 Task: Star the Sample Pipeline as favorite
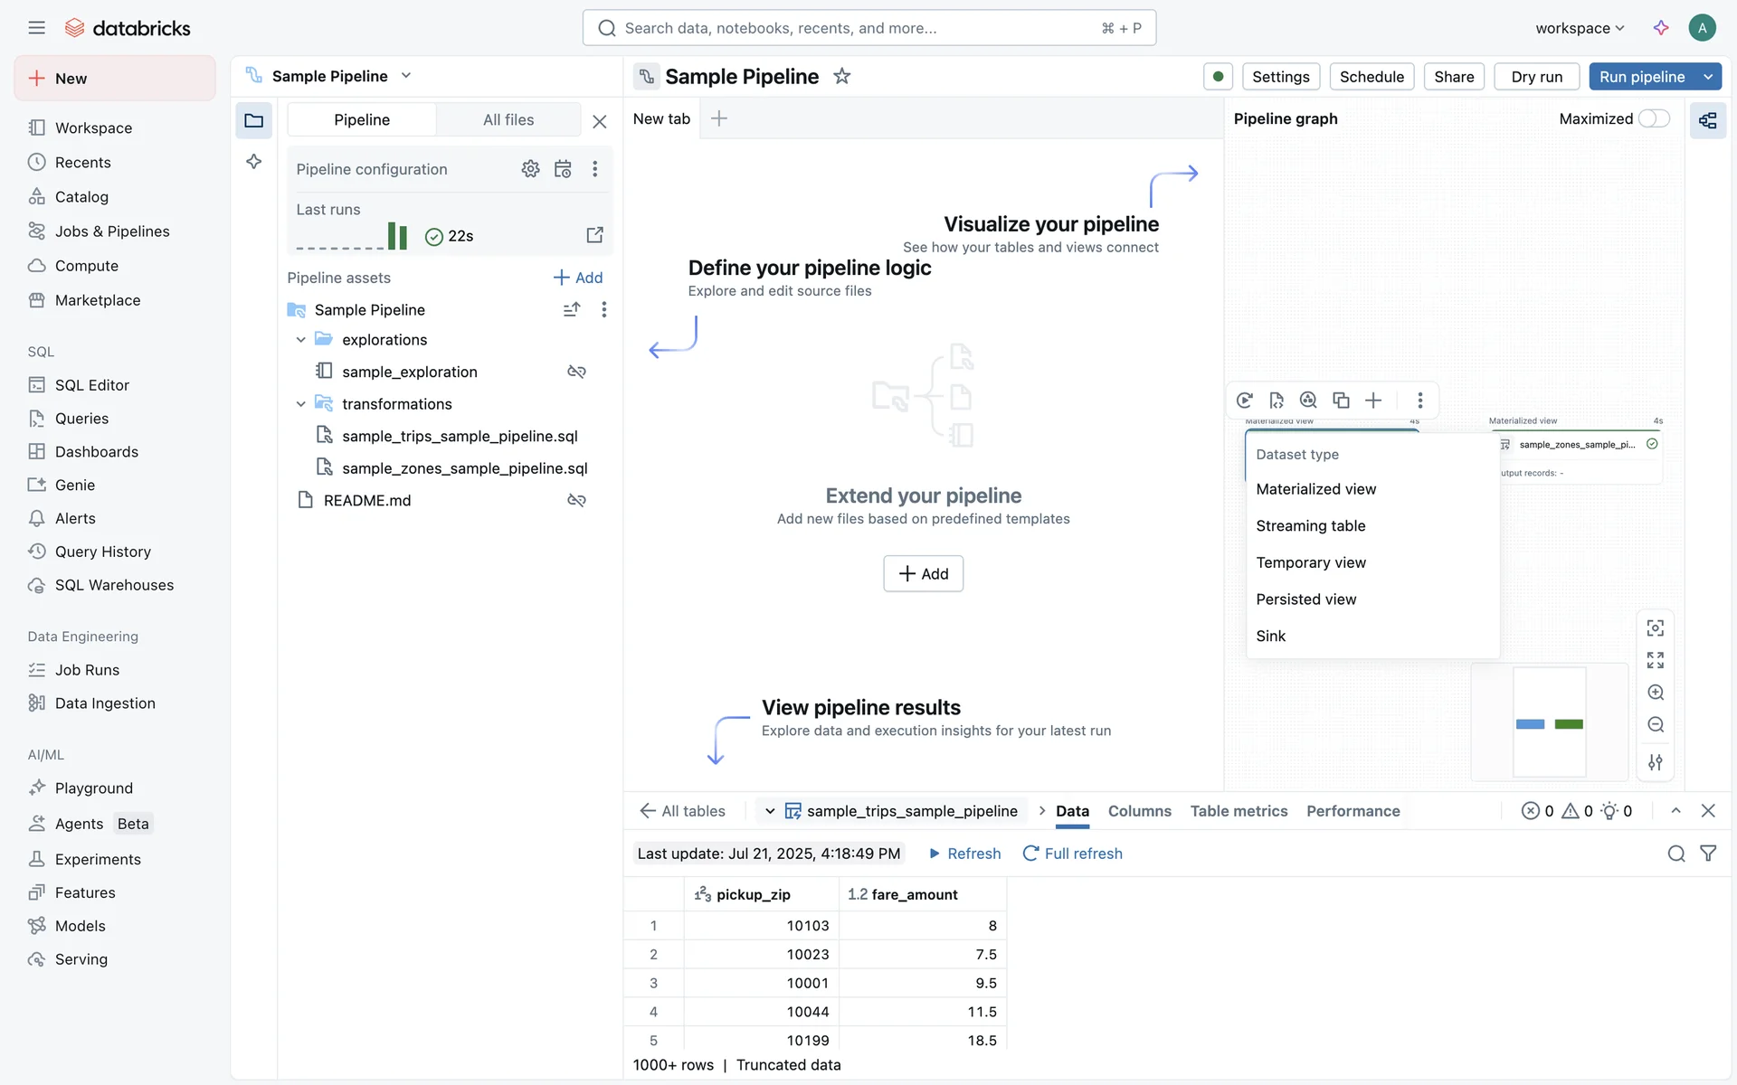tap(842, 77)
